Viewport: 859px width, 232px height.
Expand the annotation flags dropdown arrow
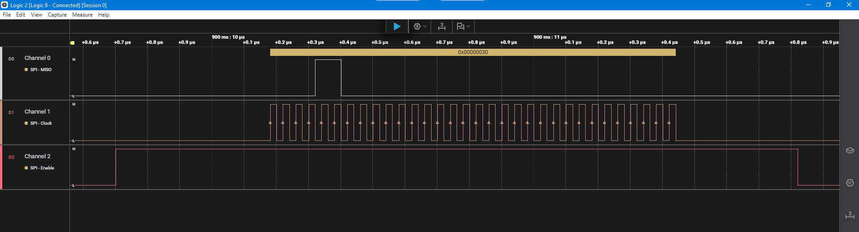click(x=468, y=26)
